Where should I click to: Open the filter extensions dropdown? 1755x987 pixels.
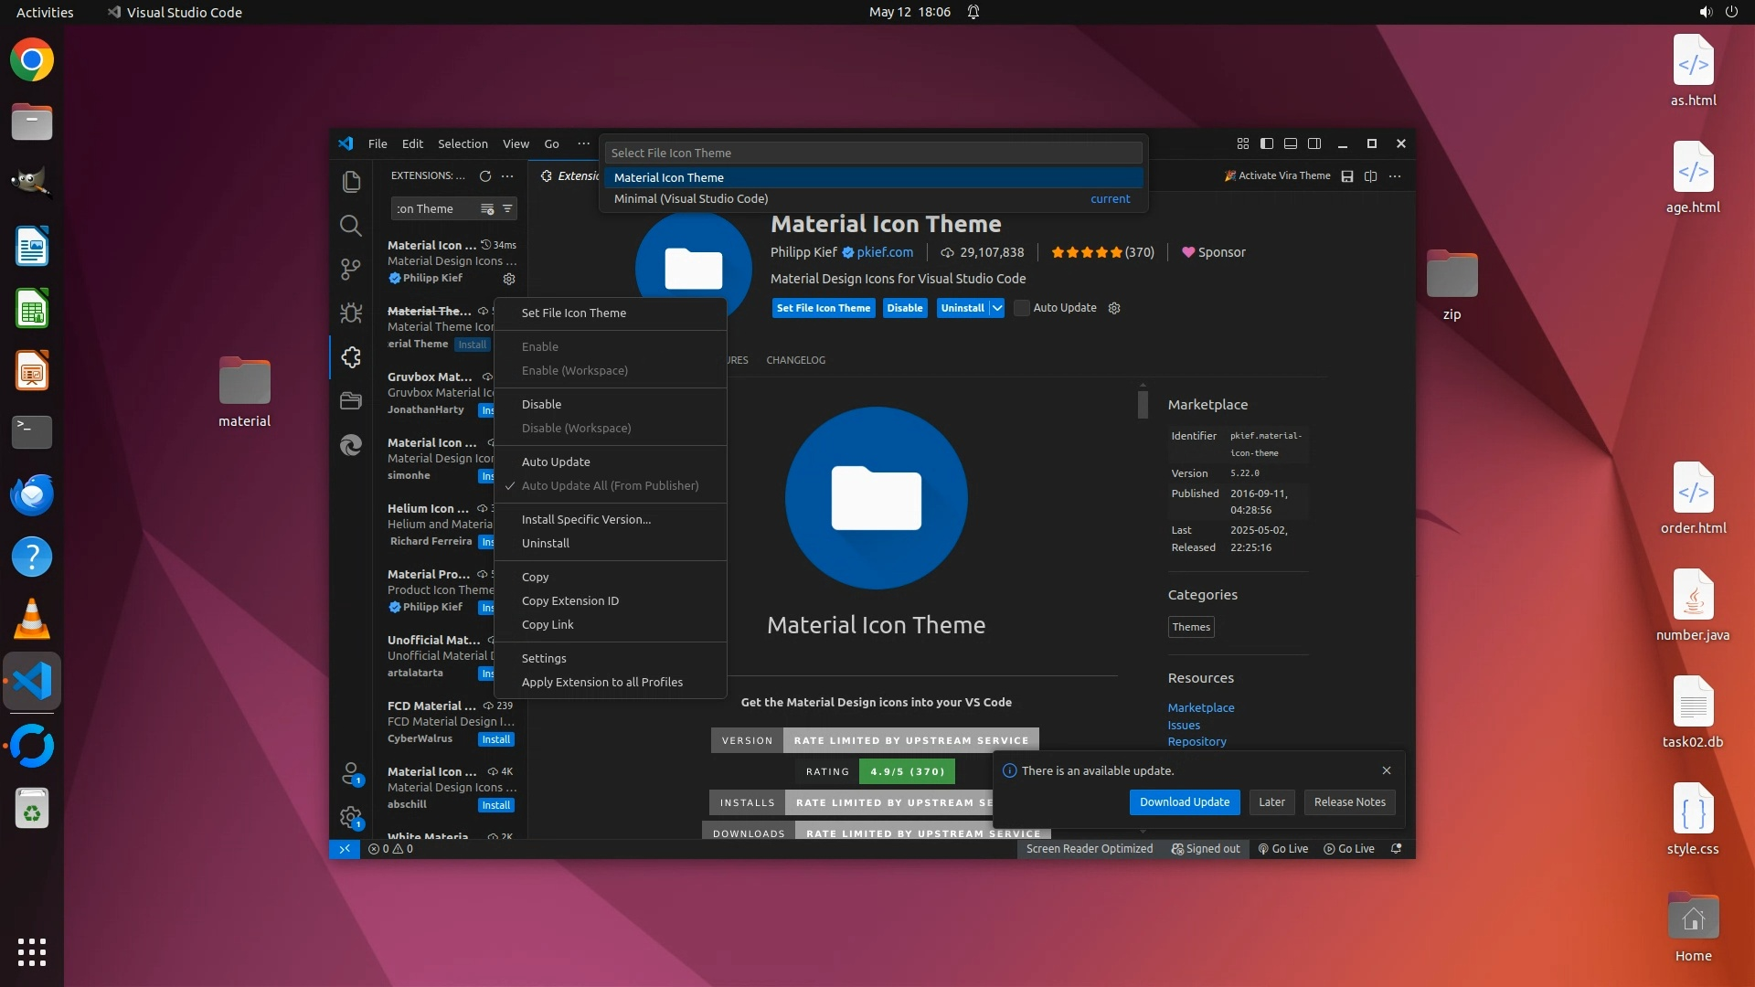(x=507, y=209)
